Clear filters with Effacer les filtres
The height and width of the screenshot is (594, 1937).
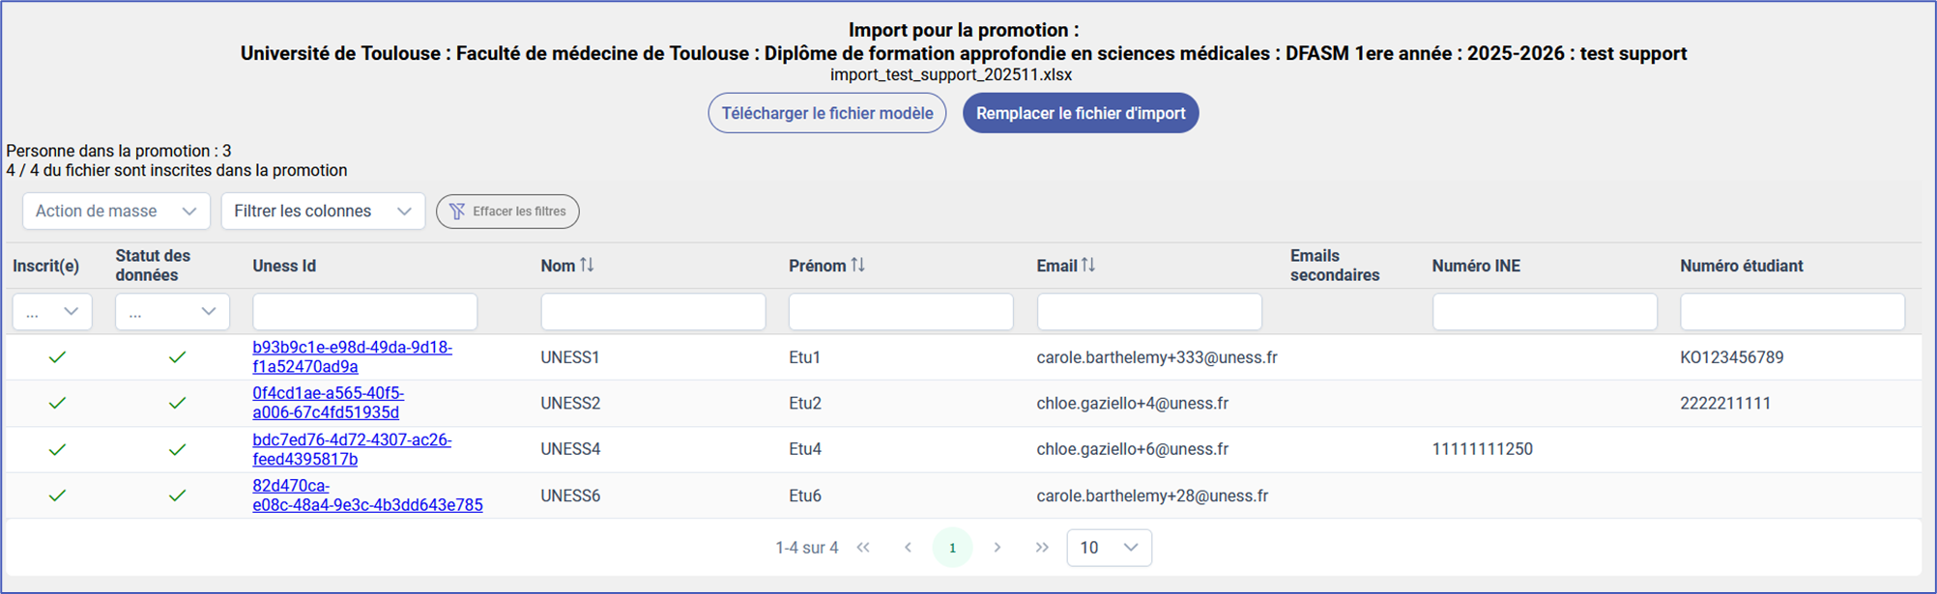[x=507, y=212]
